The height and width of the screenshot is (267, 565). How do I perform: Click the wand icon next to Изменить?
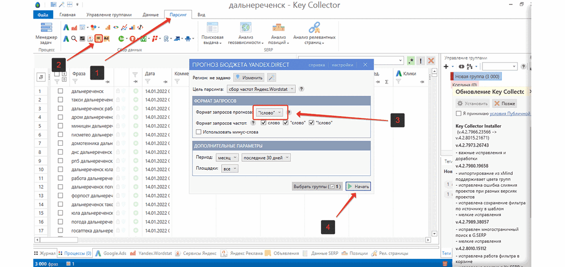271,77
